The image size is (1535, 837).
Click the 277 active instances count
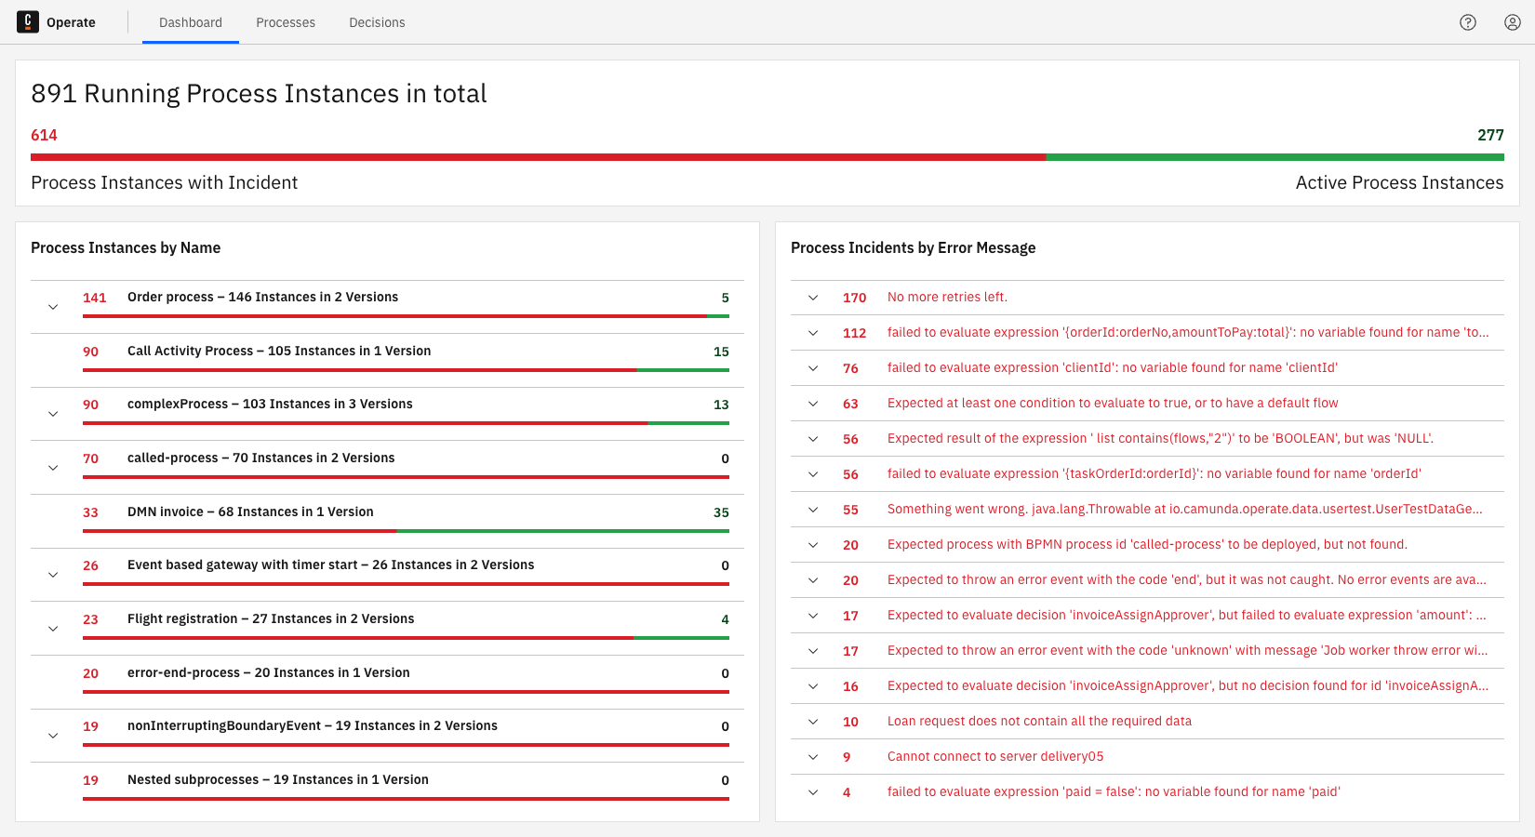click(1490, 135)
